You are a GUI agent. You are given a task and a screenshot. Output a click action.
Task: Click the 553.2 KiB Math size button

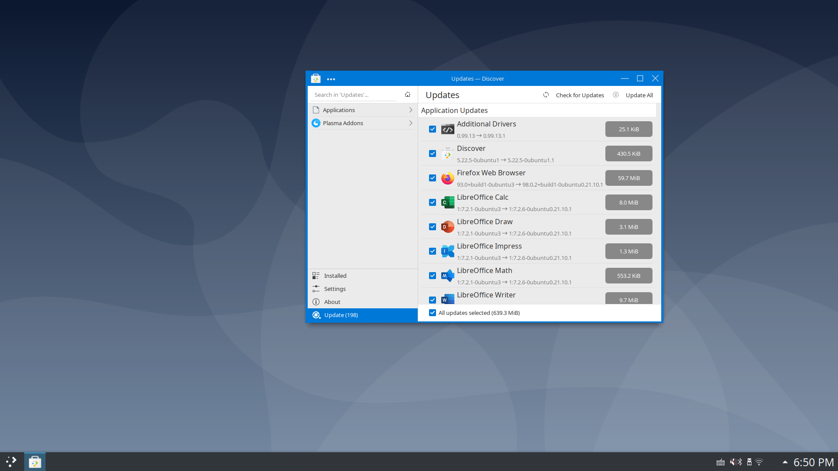(628, 276)
